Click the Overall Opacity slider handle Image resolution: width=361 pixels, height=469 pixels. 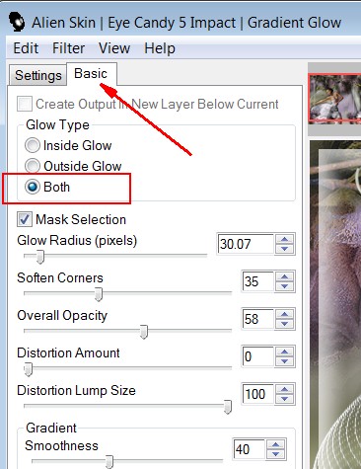(144, 332)
